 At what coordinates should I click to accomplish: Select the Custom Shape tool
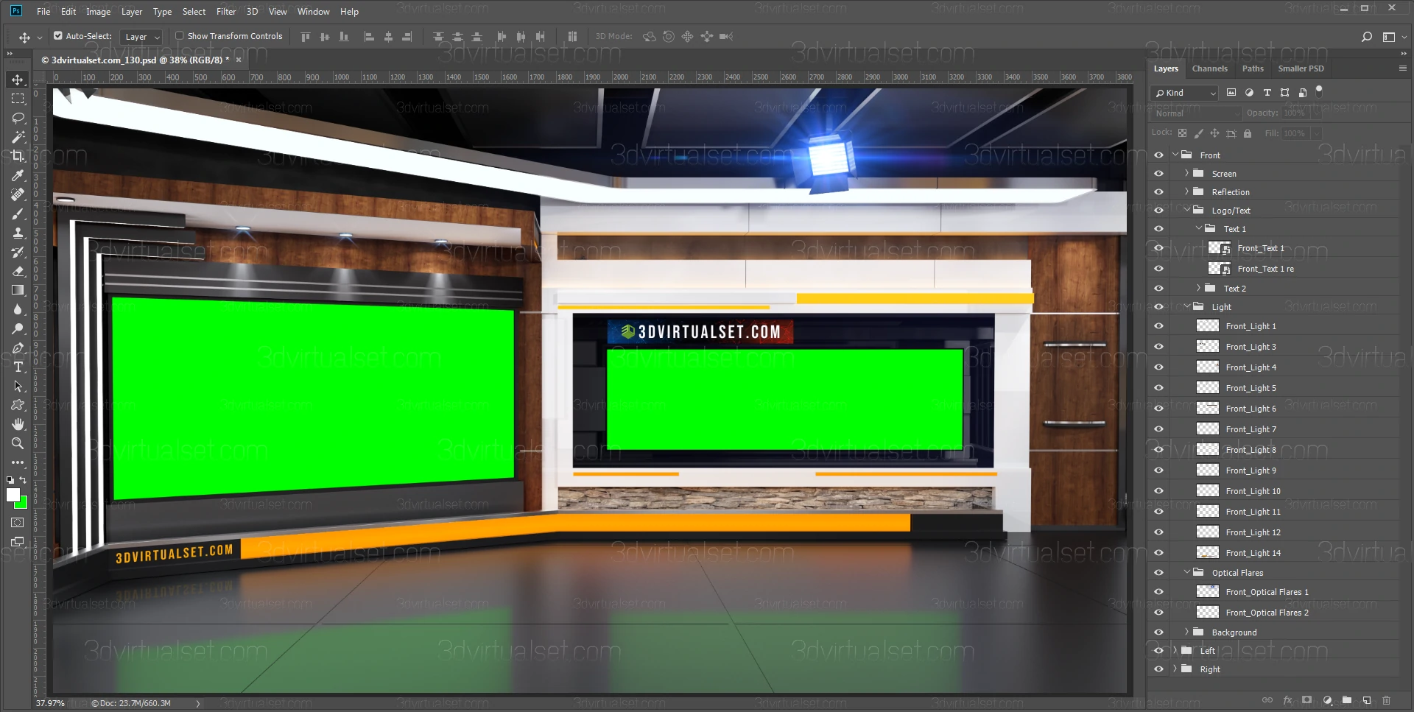18,405
